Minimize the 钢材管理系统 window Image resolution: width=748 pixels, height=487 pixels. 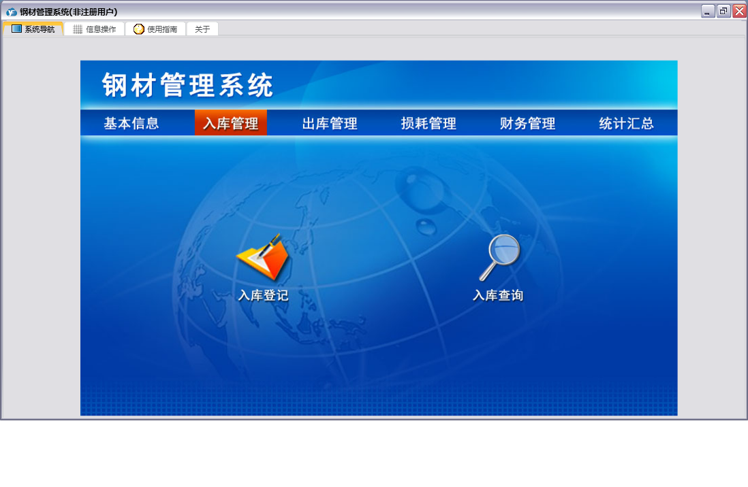pos(708,11)
